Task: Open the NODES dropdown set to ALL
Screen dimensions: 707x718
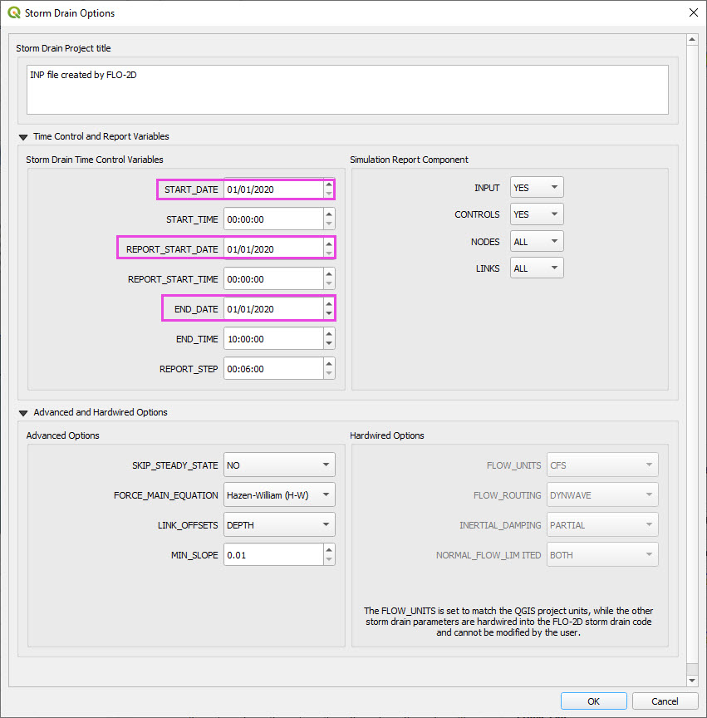Action: [x=537, y=242]
